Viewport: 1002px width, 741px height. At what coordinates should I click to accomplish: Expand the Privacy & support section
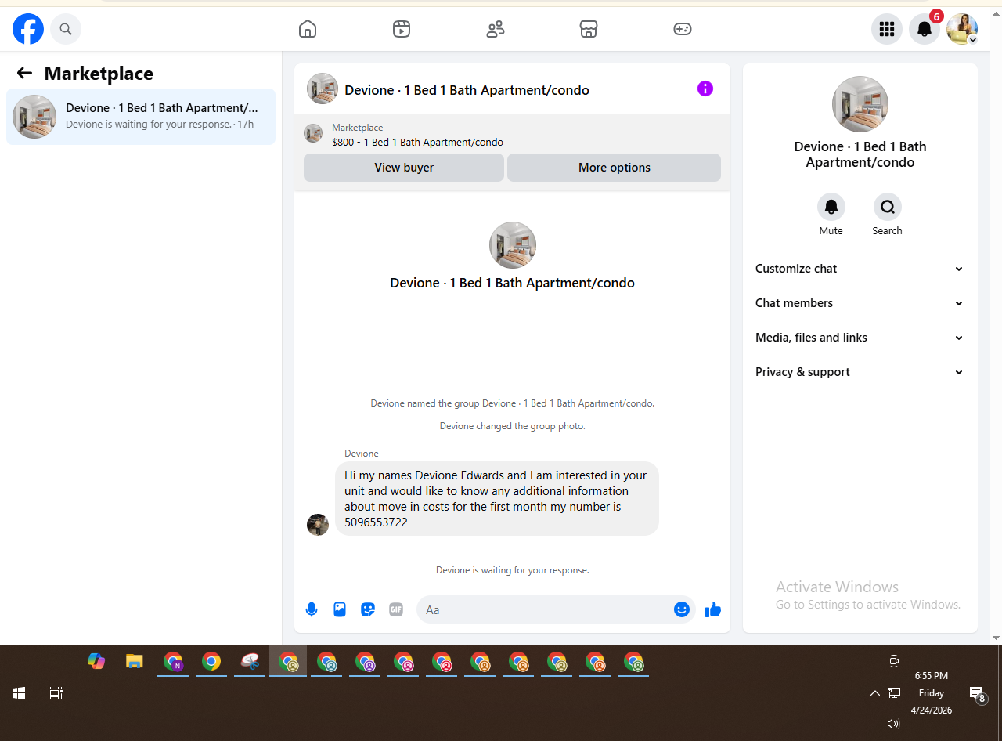tap(860, 372)
